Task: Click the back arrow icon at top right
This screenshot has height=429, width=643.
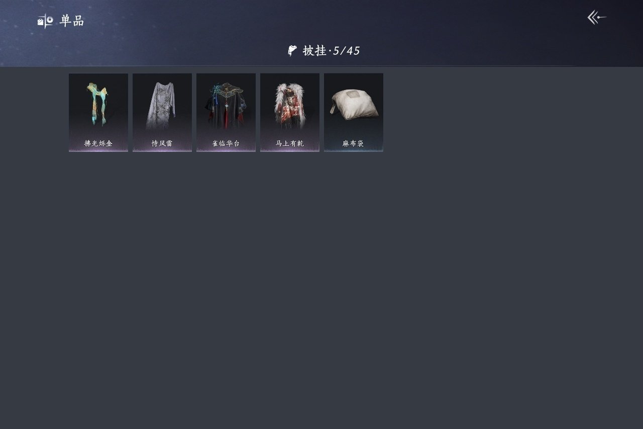Action: pos(597,18)
